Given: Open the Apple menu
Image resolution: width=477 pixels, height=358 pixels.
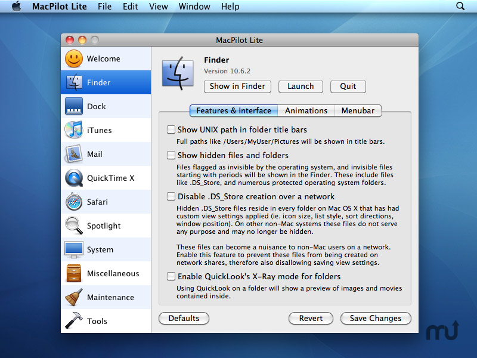Looking at the screenshot, I should pyautogui.click(x=17, y=6).
